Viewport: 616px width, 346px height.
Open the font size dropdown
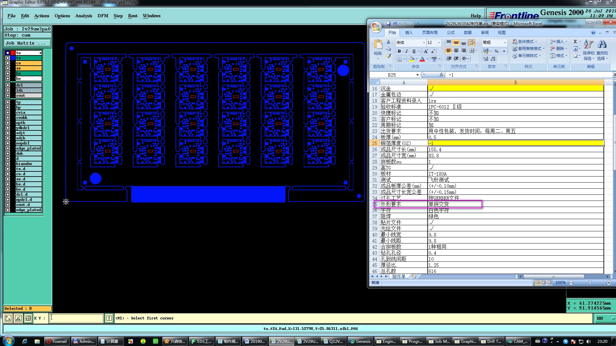tap(439, 43)
